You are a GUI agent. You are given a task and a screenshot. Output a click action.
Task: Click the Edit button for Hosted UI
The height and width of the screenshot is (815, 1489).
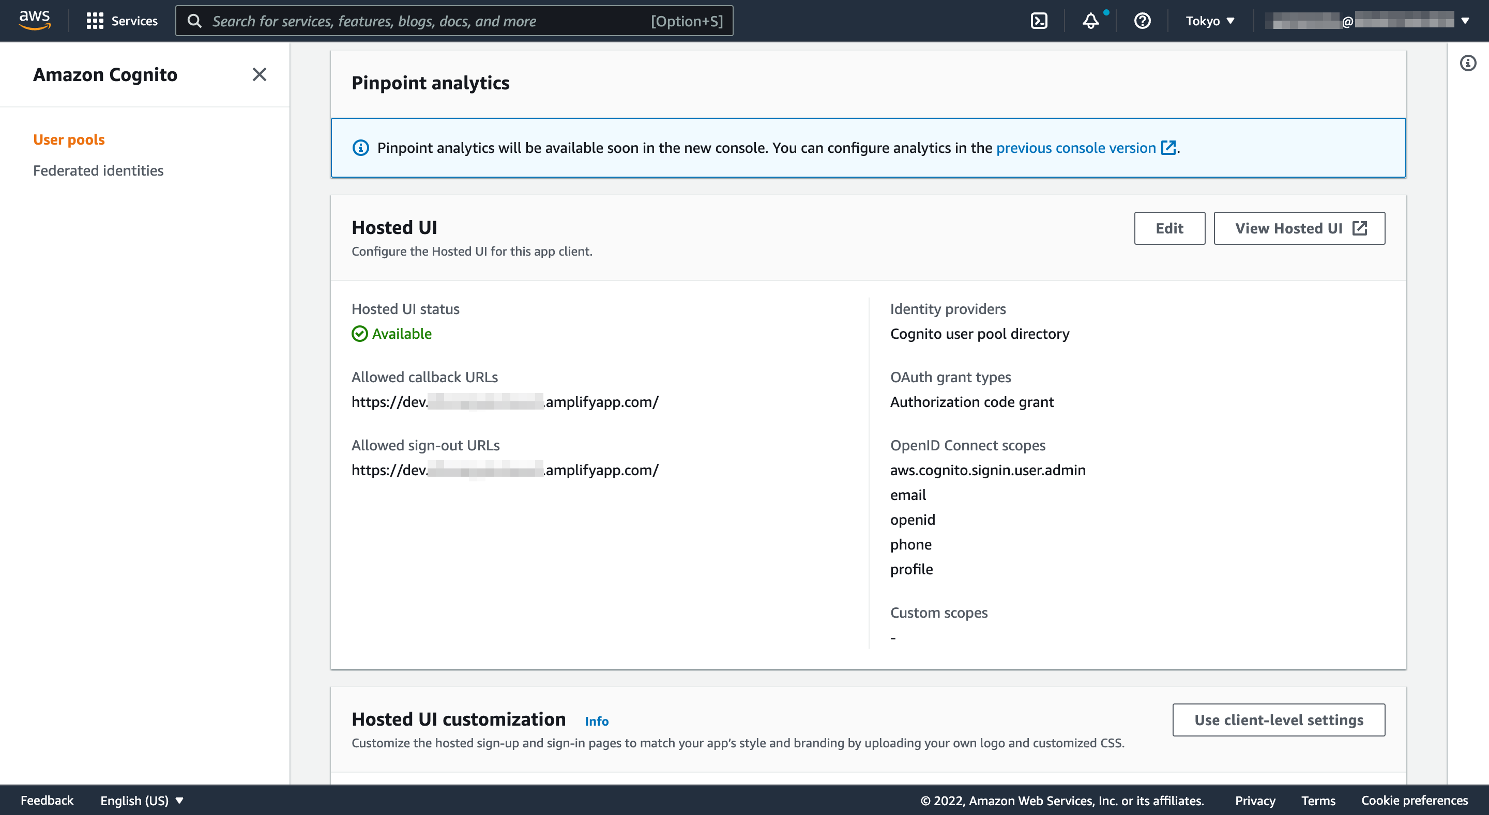tap(1169, 228)
